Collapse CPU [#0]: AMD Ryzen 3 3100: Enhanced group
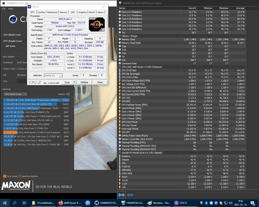 point(120,67)
